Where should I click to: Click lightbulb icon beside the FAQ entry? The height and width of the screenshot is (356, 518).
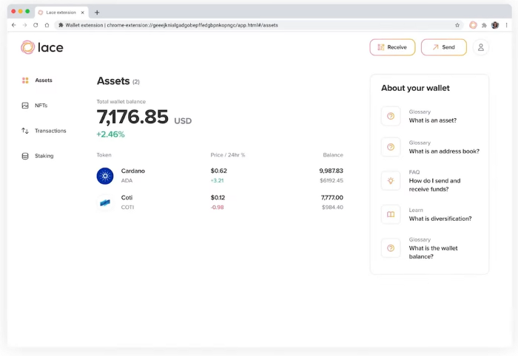(x=391, y=181)
